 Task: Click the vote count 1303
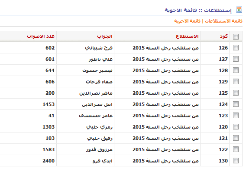pyautogui.click(x=49, y=127)
